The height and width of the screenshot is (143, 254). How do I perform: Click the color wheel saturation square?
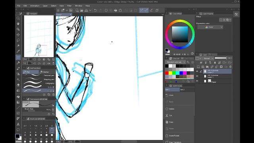point(180,35)
